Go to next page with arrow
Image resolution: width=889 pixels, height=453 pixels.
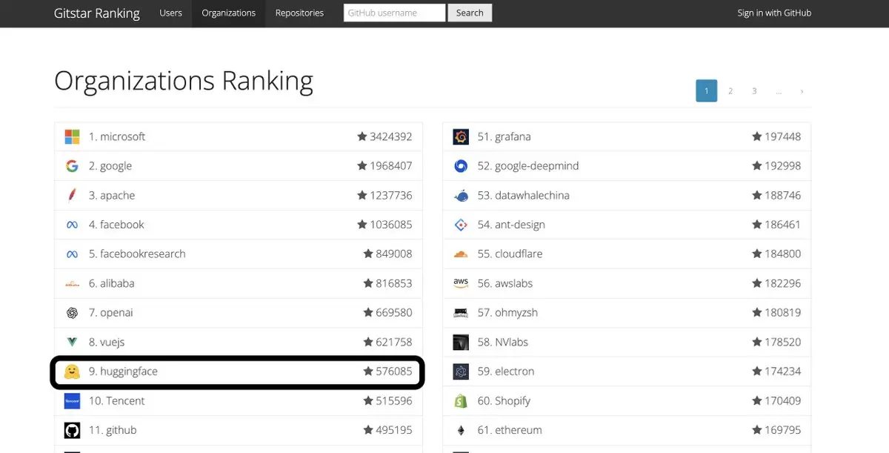coord(802,91)
